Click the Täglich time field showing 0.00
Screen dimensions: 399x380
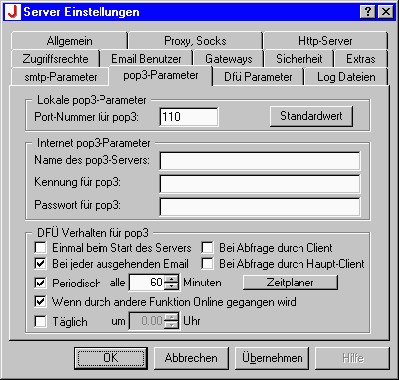pos(147,321)
